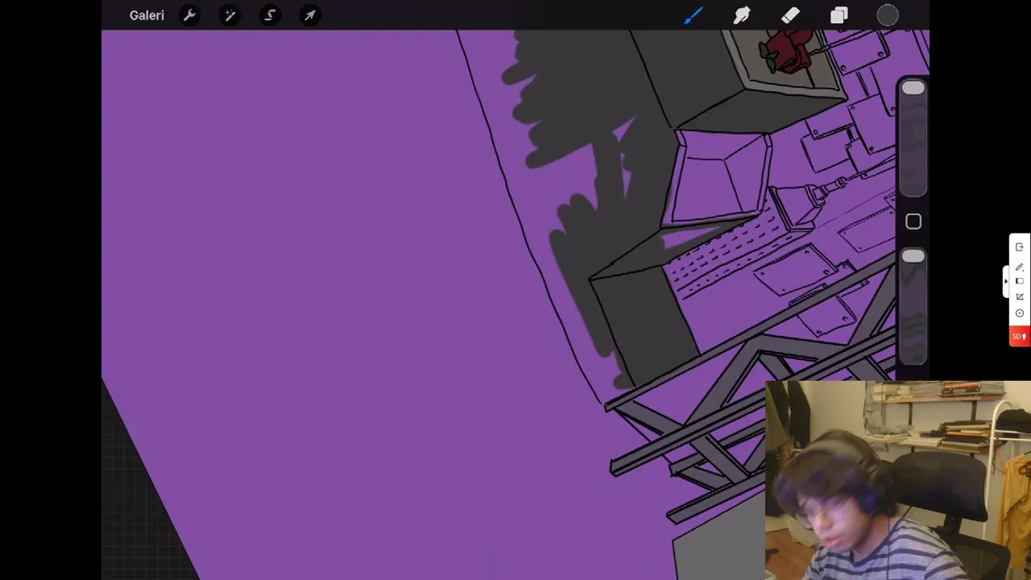Click the exit icon in recorder panel
The height and width of the screenshot is (580, 1031).
(1020, 247)
